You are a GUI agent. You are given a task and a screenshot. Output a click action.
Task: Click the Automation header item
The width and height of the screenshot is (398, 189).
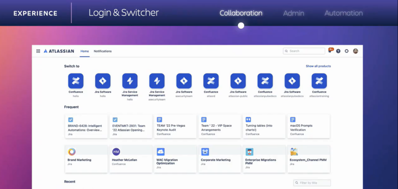[x=344, y=13]
